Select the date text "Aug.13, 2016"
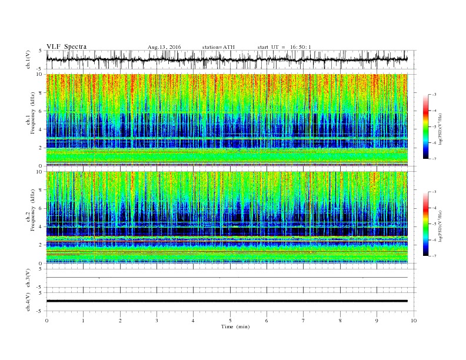466x360 pixels. tap(164, 47)
